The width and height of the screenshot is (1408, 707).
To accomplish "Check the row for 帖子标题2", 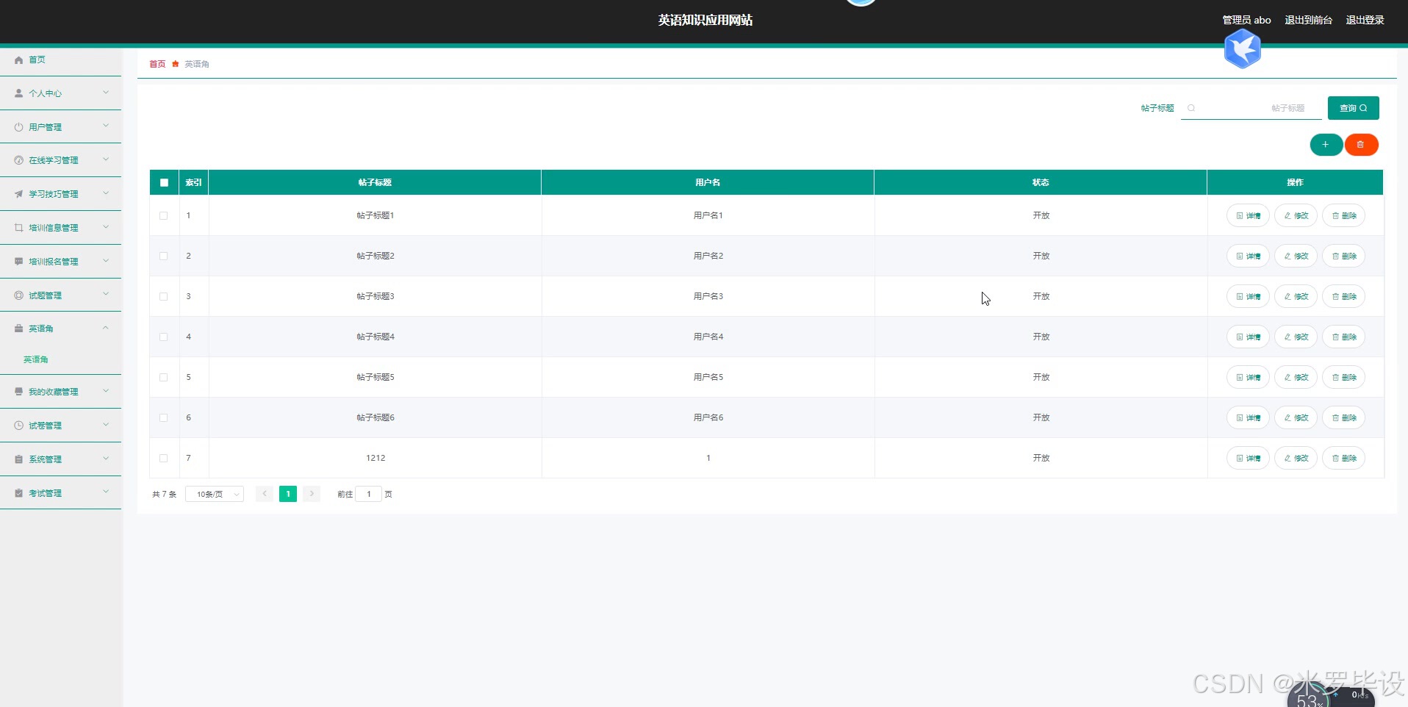I will pos(164,256).
